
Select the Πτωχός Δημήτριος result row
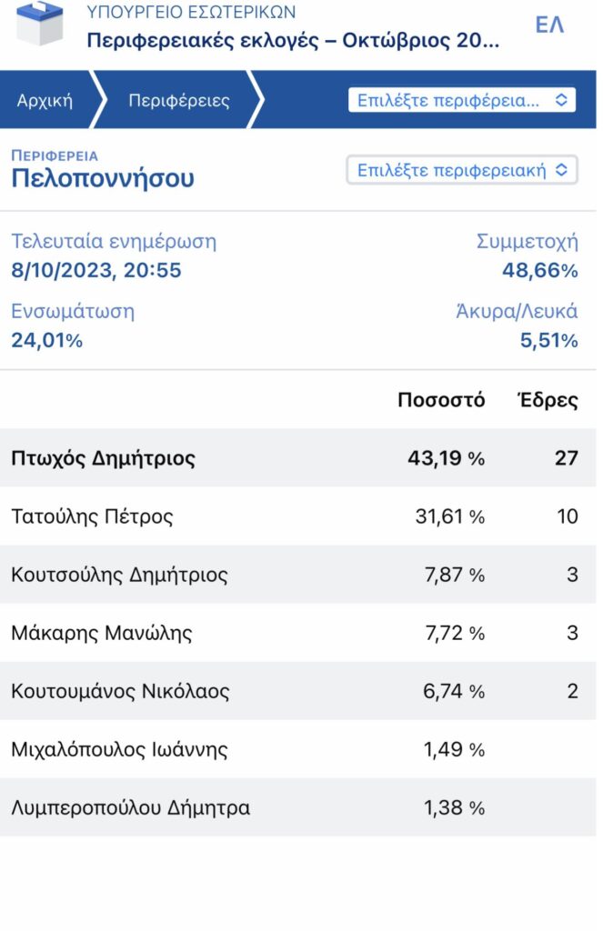297,458
